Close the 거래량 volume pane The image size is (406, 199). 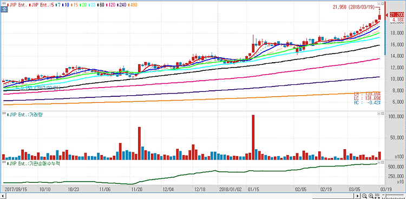point(382,114)
